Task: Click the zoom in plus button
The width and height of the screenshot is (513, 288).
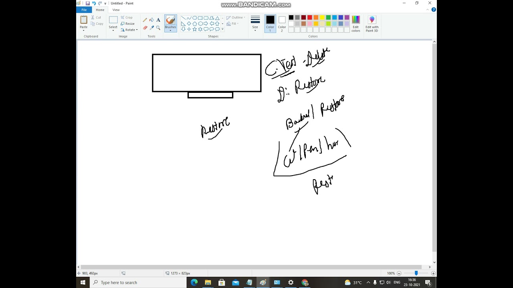Action: coord(433,273)
